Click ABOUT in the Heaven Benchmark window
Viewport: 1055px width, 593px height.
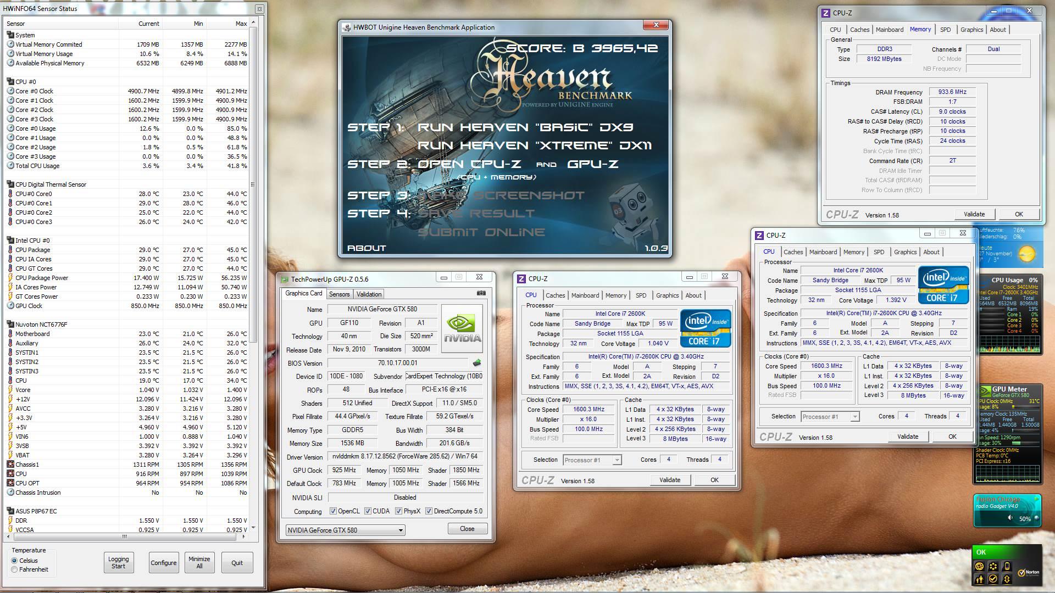click(x=366, y=248)
